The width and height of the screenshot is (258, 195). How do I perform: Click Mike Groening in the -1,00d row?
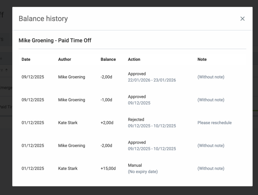pyautogui.click(x=72, y=100)
